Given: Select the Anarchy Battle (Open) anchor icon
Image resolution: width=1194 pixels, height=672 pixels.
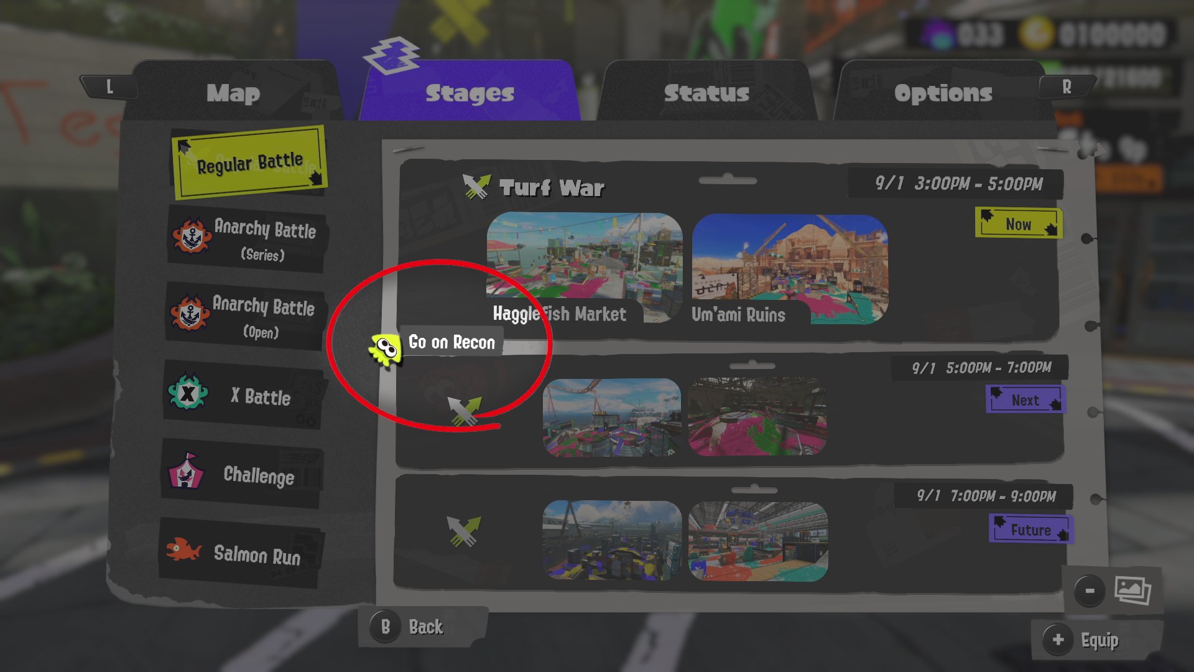Looking at the screenshot, I should [x=190, y=312].
